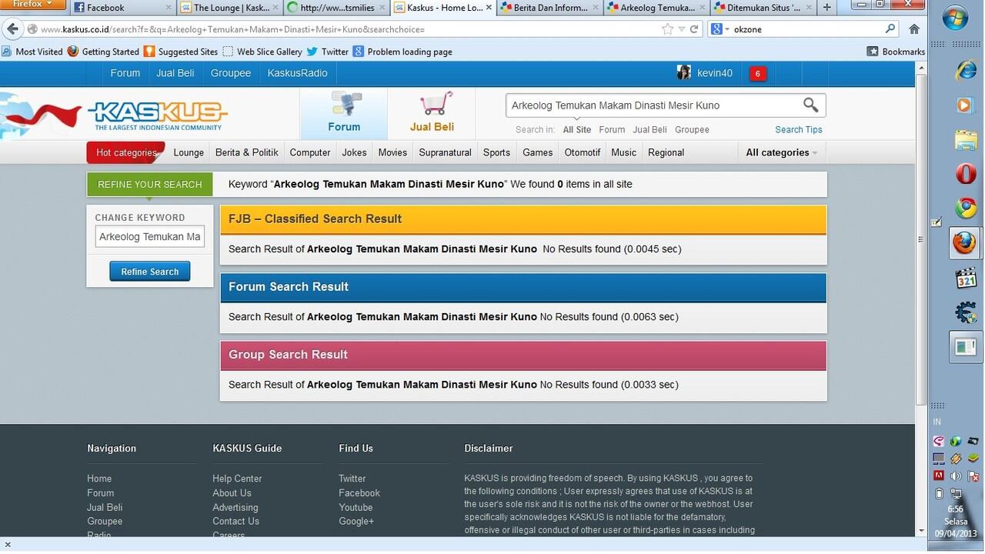Open the Help Center footer link

point(237,479)
